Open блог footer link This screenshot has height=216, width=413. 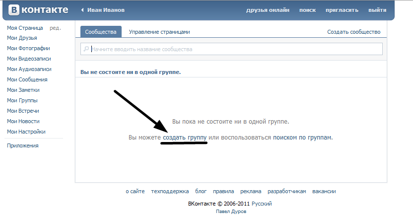click(201, 191)
